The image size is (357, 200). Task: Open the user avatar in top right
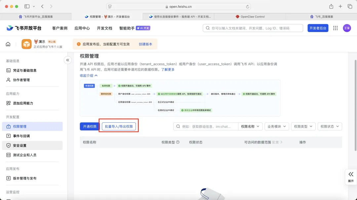coord(347,28)
